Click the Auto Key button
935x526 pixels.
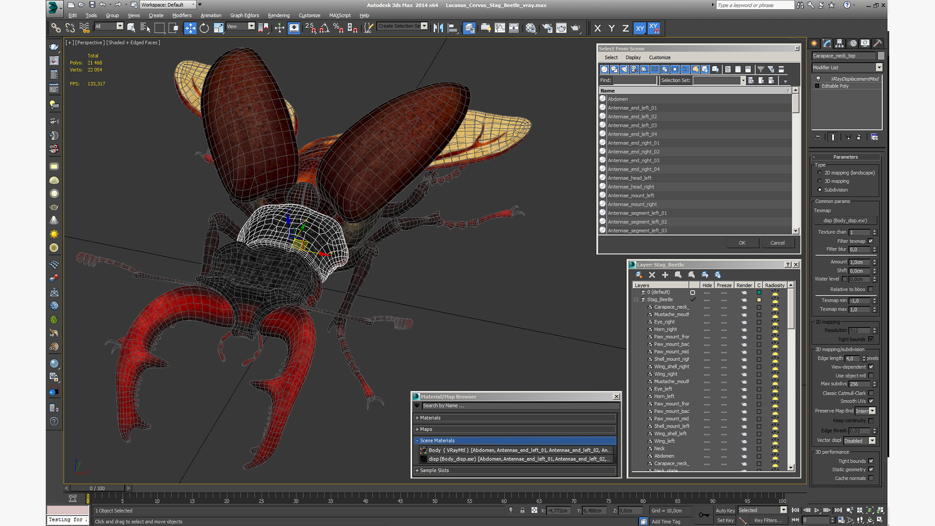coord(725,511)
